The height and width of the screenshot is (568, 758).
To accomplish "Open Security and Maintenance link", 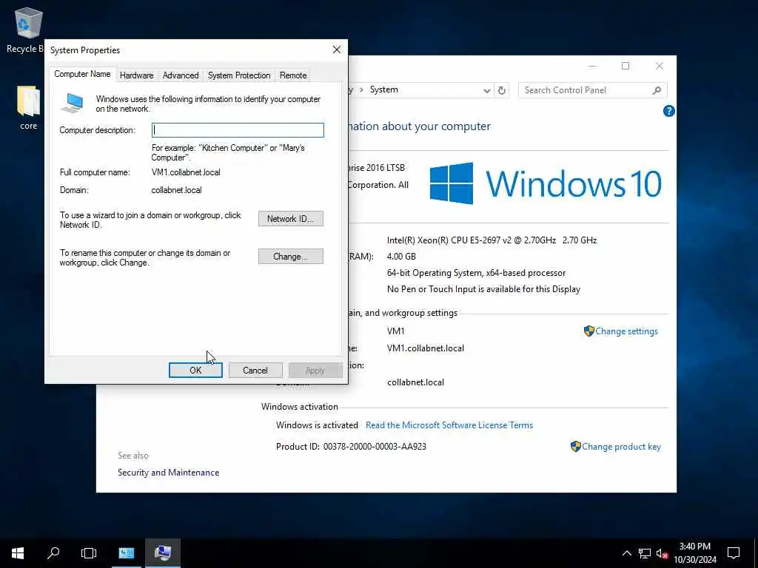I will pos(168,473).
